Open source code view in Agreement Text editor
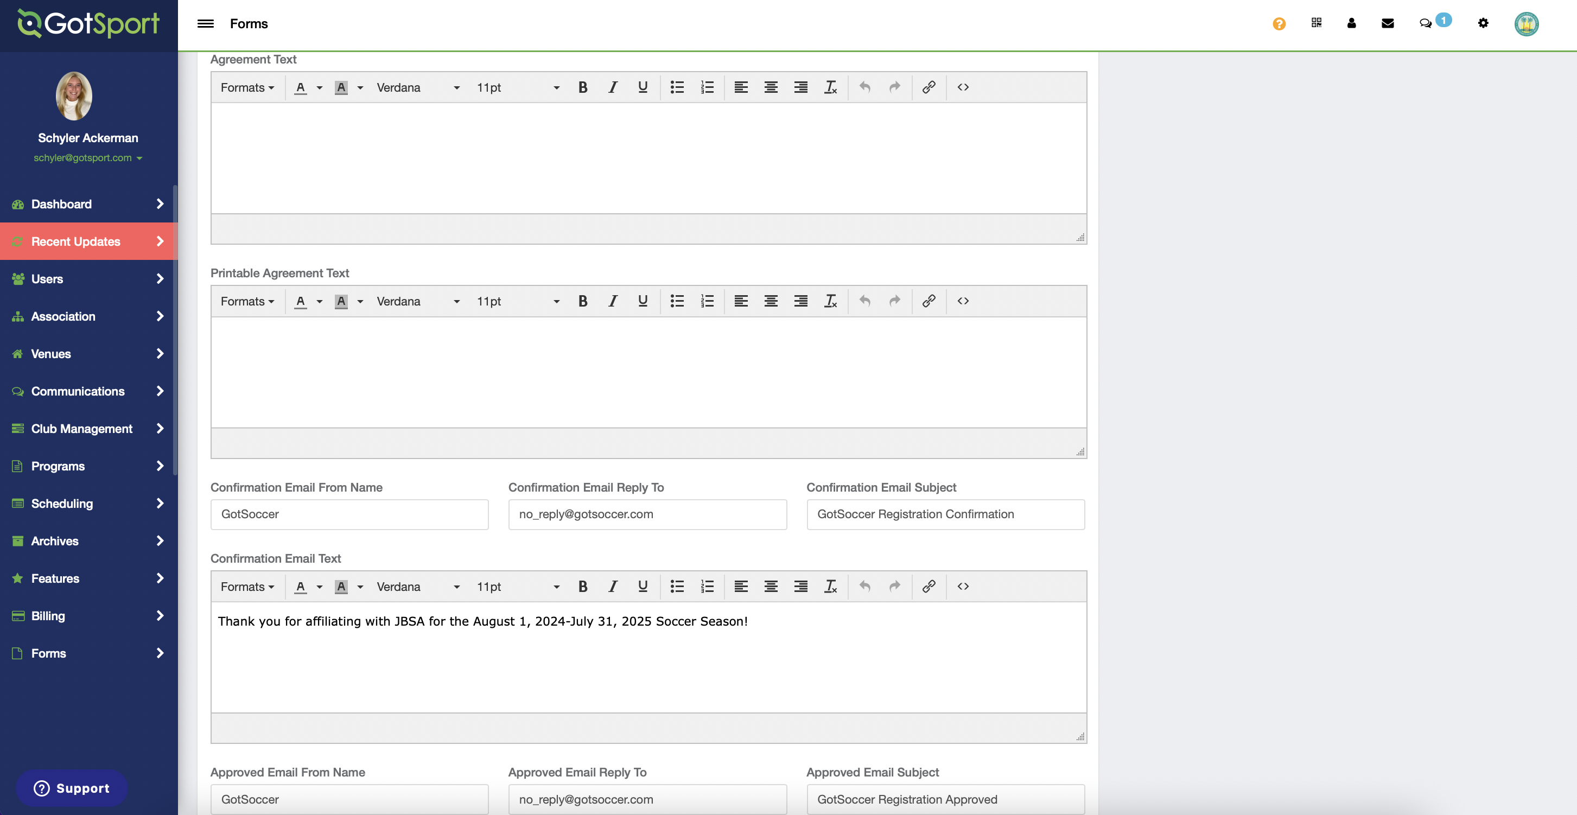The height and width of the screenshot is (815, 1577). (x=963, y=87)
